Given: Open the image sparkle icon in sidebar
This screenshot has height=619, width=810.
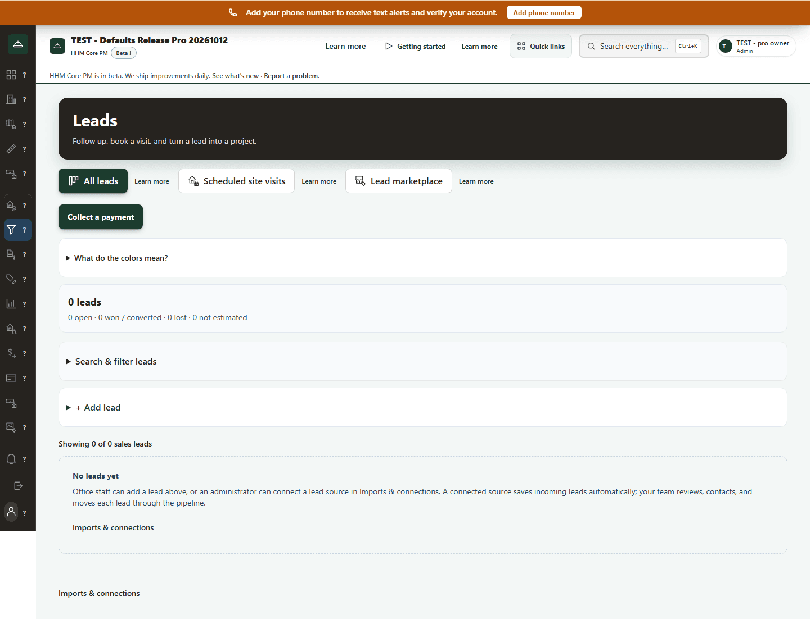Looking at the screenshot, I should 11,427.
